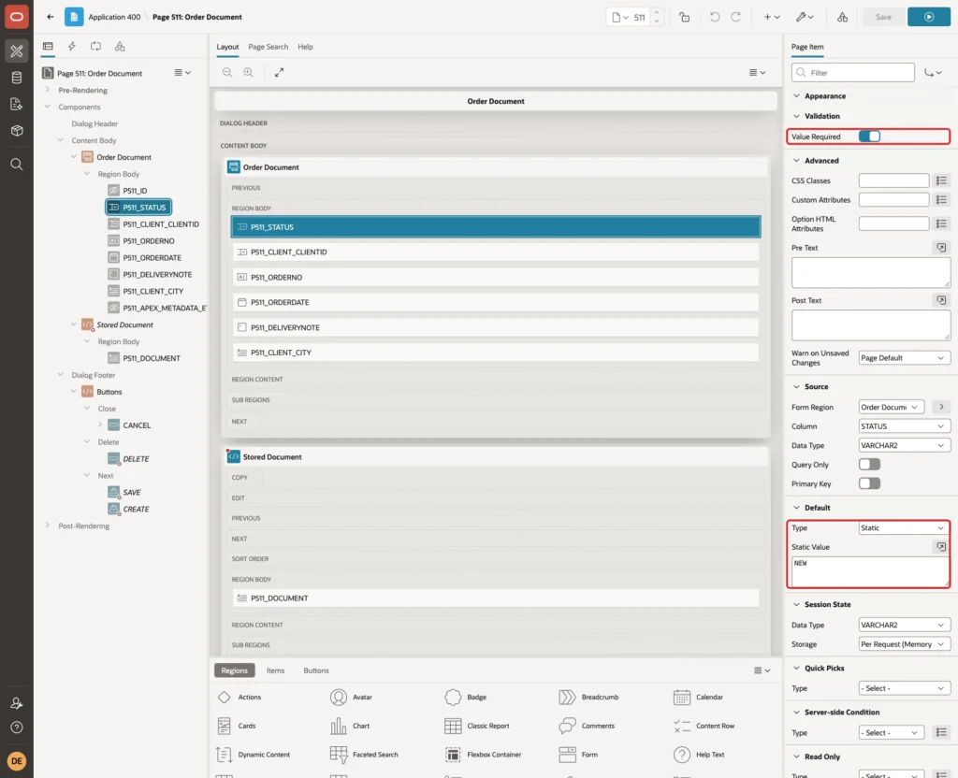This screenshot has height=778, width=958.
Task: Open the Utilities wrench menu
Action: click(x=804, y=17)
